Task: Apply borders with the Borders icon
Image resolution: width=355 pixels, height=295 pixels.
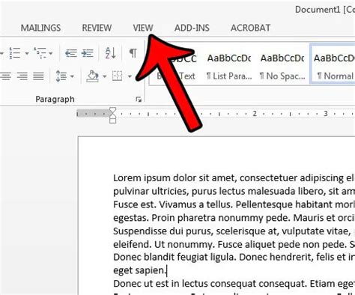Action: click(117, 76)
